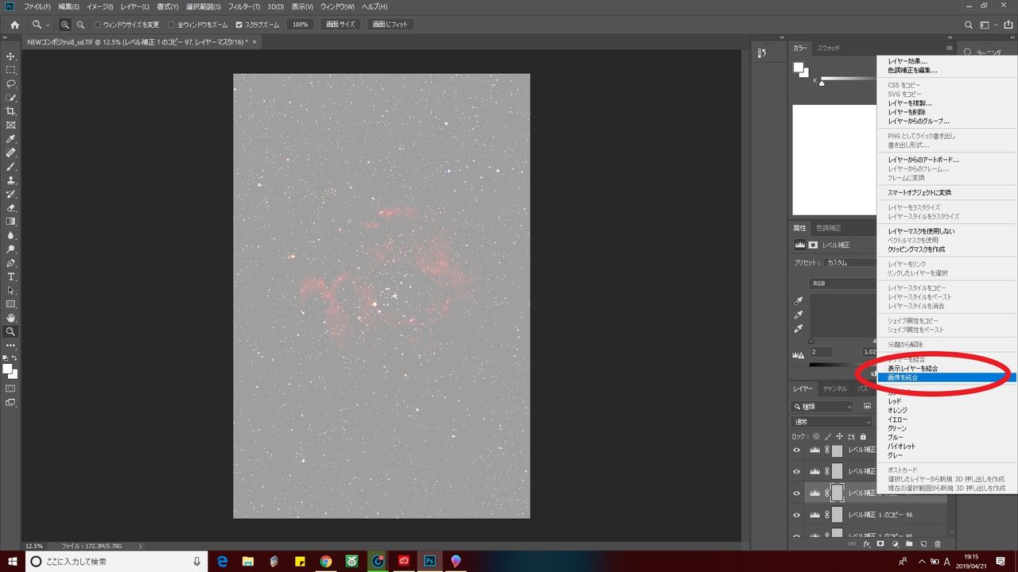Image resolution: width=1018 pixels, height=572 pixels.
Task: Open the イメージ(I) menu
Action: coord(99,6)
